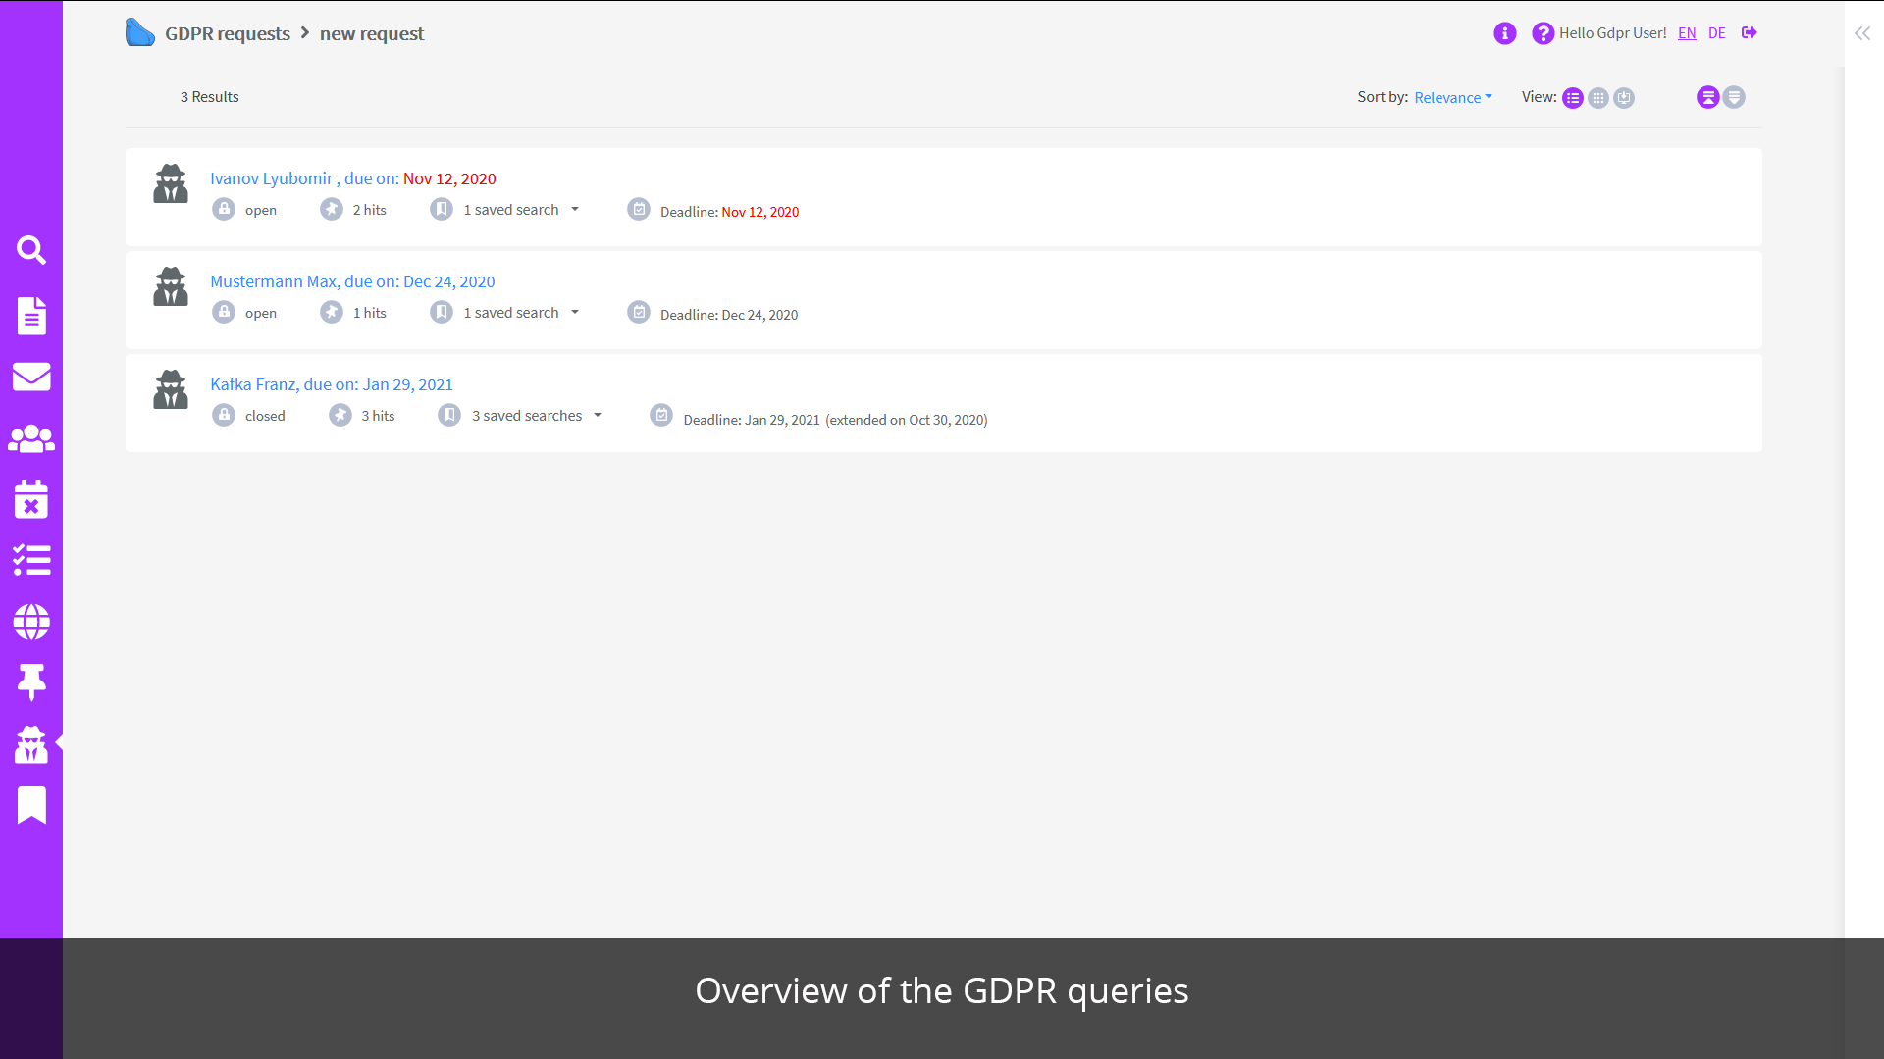1884x1059 pixels.
Task: Click the spy avatar of Kafka Franz
Action: [x=171, y=389]
